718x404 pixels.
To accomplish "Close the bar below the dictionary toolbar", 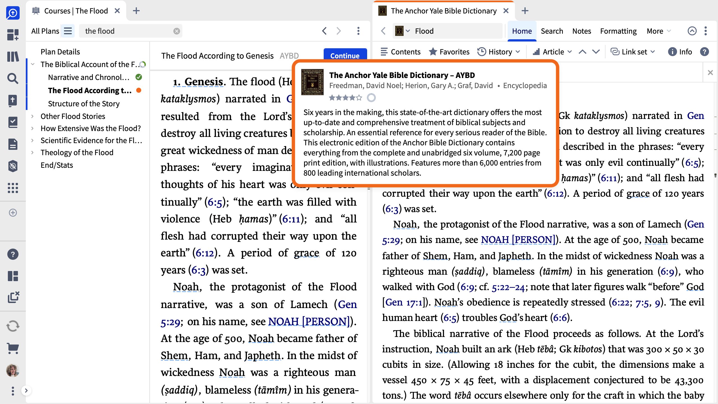I will point(710,73).
